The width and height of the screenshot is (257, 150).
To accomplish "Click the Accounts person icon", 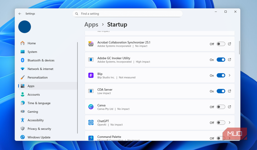I will point(22,94).
